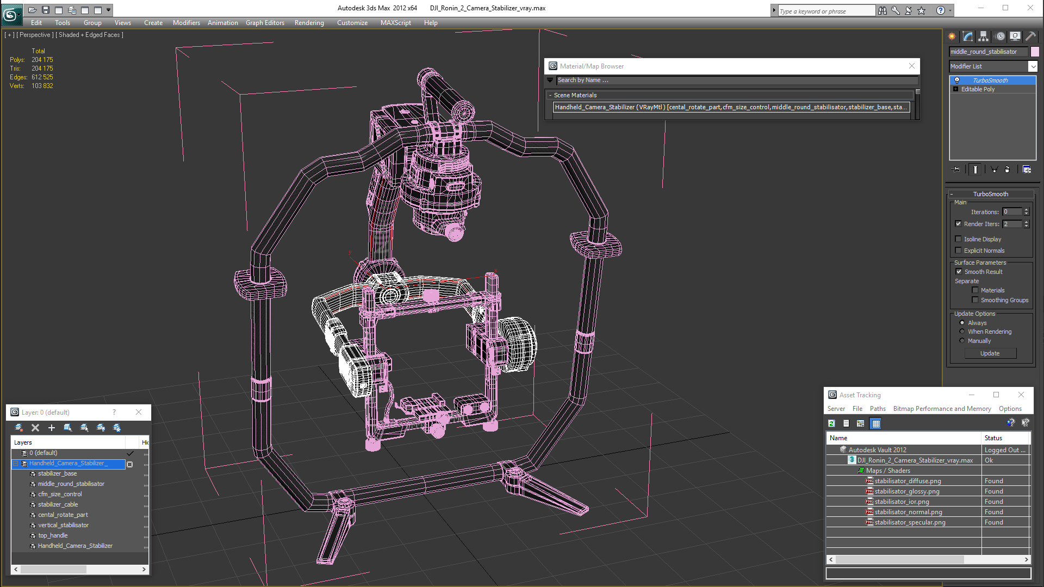Toggle current-layer box for Handheld_Camera_Stabilizer_ layer
The height and width of the screenshot is (587, 1044).
pos(129,464)
